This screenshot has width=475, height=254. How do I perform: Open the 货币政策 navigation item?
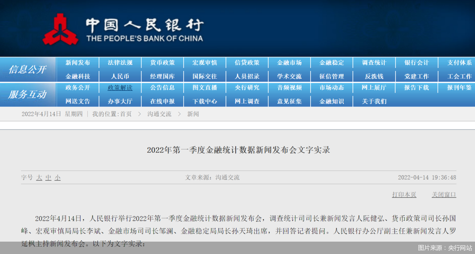point(163,63)
